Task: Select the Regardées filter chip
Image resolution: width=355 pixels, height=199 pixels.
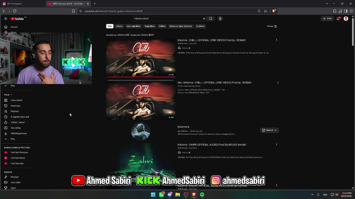Action: pos(149,26)
